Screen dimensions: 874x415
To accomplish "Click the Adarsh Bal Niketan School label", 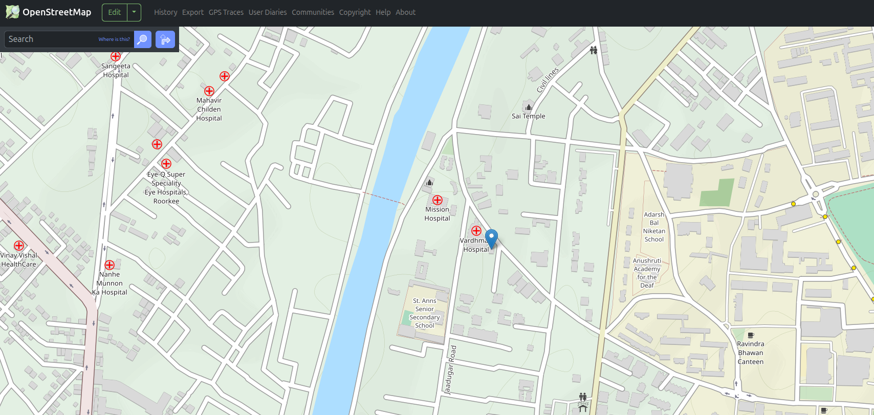I will tap(654, 227).
